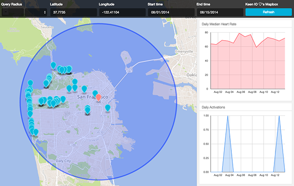Click the Query Radius value field
The width and height of the screenshot is (294, 186).
click(16, 12)
